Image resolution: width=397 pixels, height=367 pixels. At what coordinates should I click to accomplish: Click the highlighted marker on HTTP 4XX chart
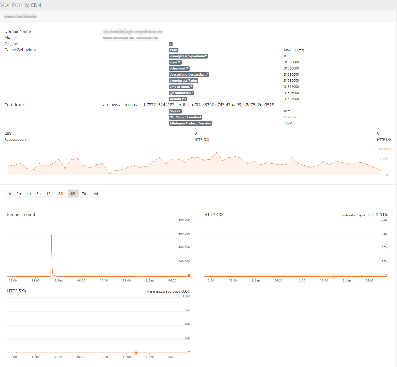333,277
